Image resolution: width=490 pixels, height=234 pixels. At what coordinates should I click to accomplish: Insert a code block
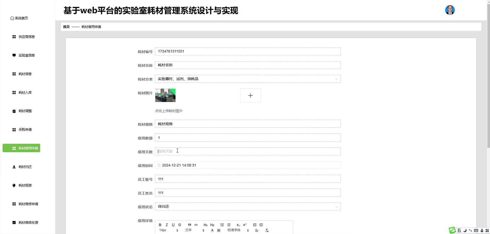coord(196,225)
